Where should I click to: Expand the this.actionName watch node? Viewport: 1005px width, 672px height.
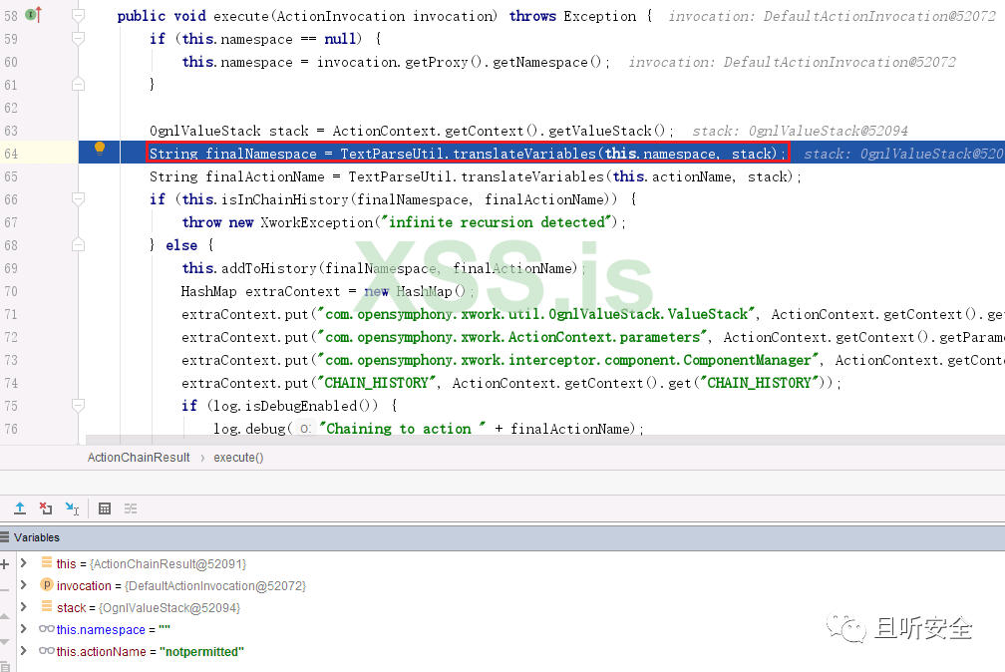coord(24,651)
